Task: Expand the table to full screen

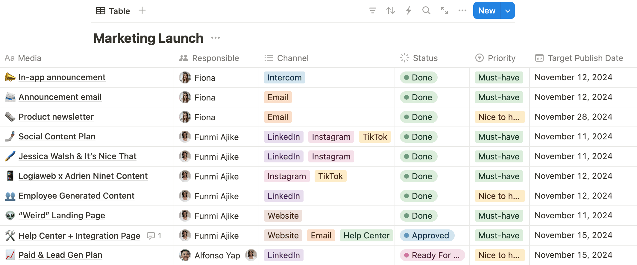Action: coord(444,10)
